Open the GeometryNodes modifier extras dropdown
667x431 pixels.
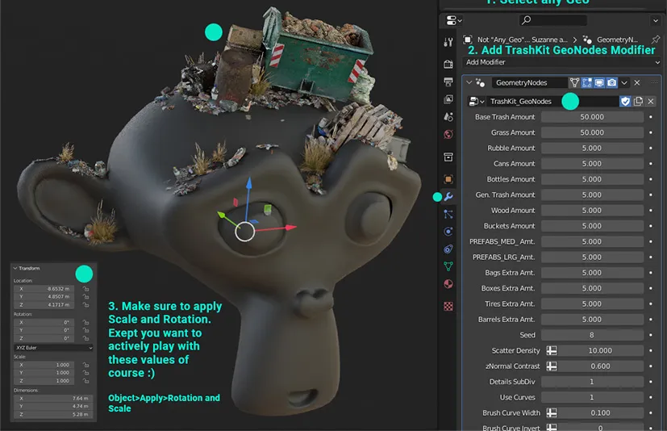coord(624,82)
